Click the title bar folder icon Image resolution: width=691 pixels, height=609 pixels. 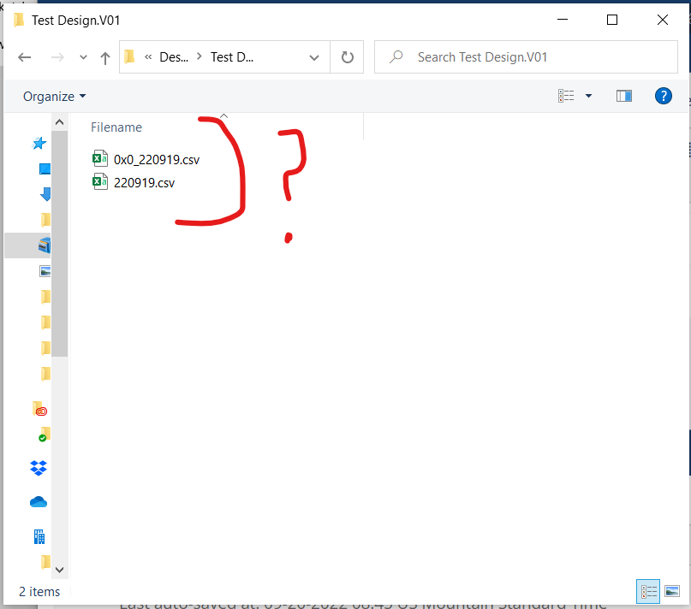(19, 21)
